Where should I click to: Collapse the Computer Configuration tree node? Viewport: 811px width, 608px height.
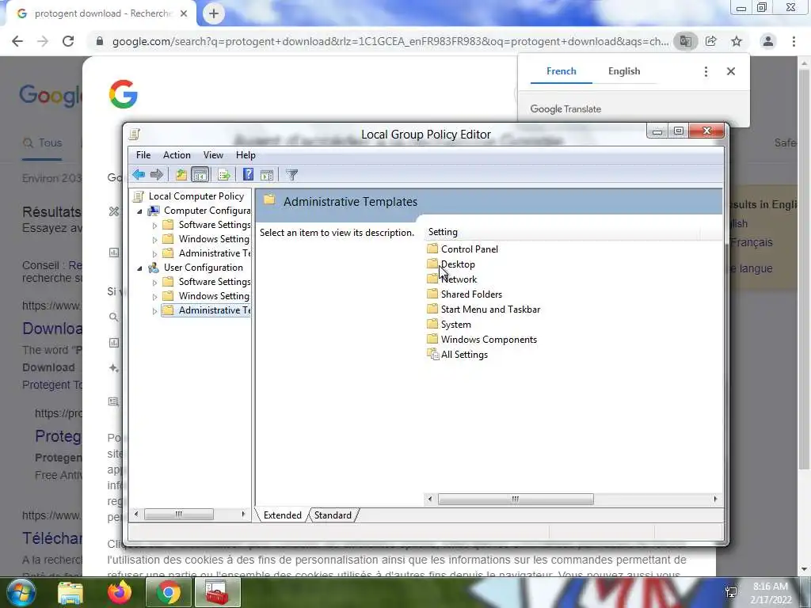click(x=139, y=211)
